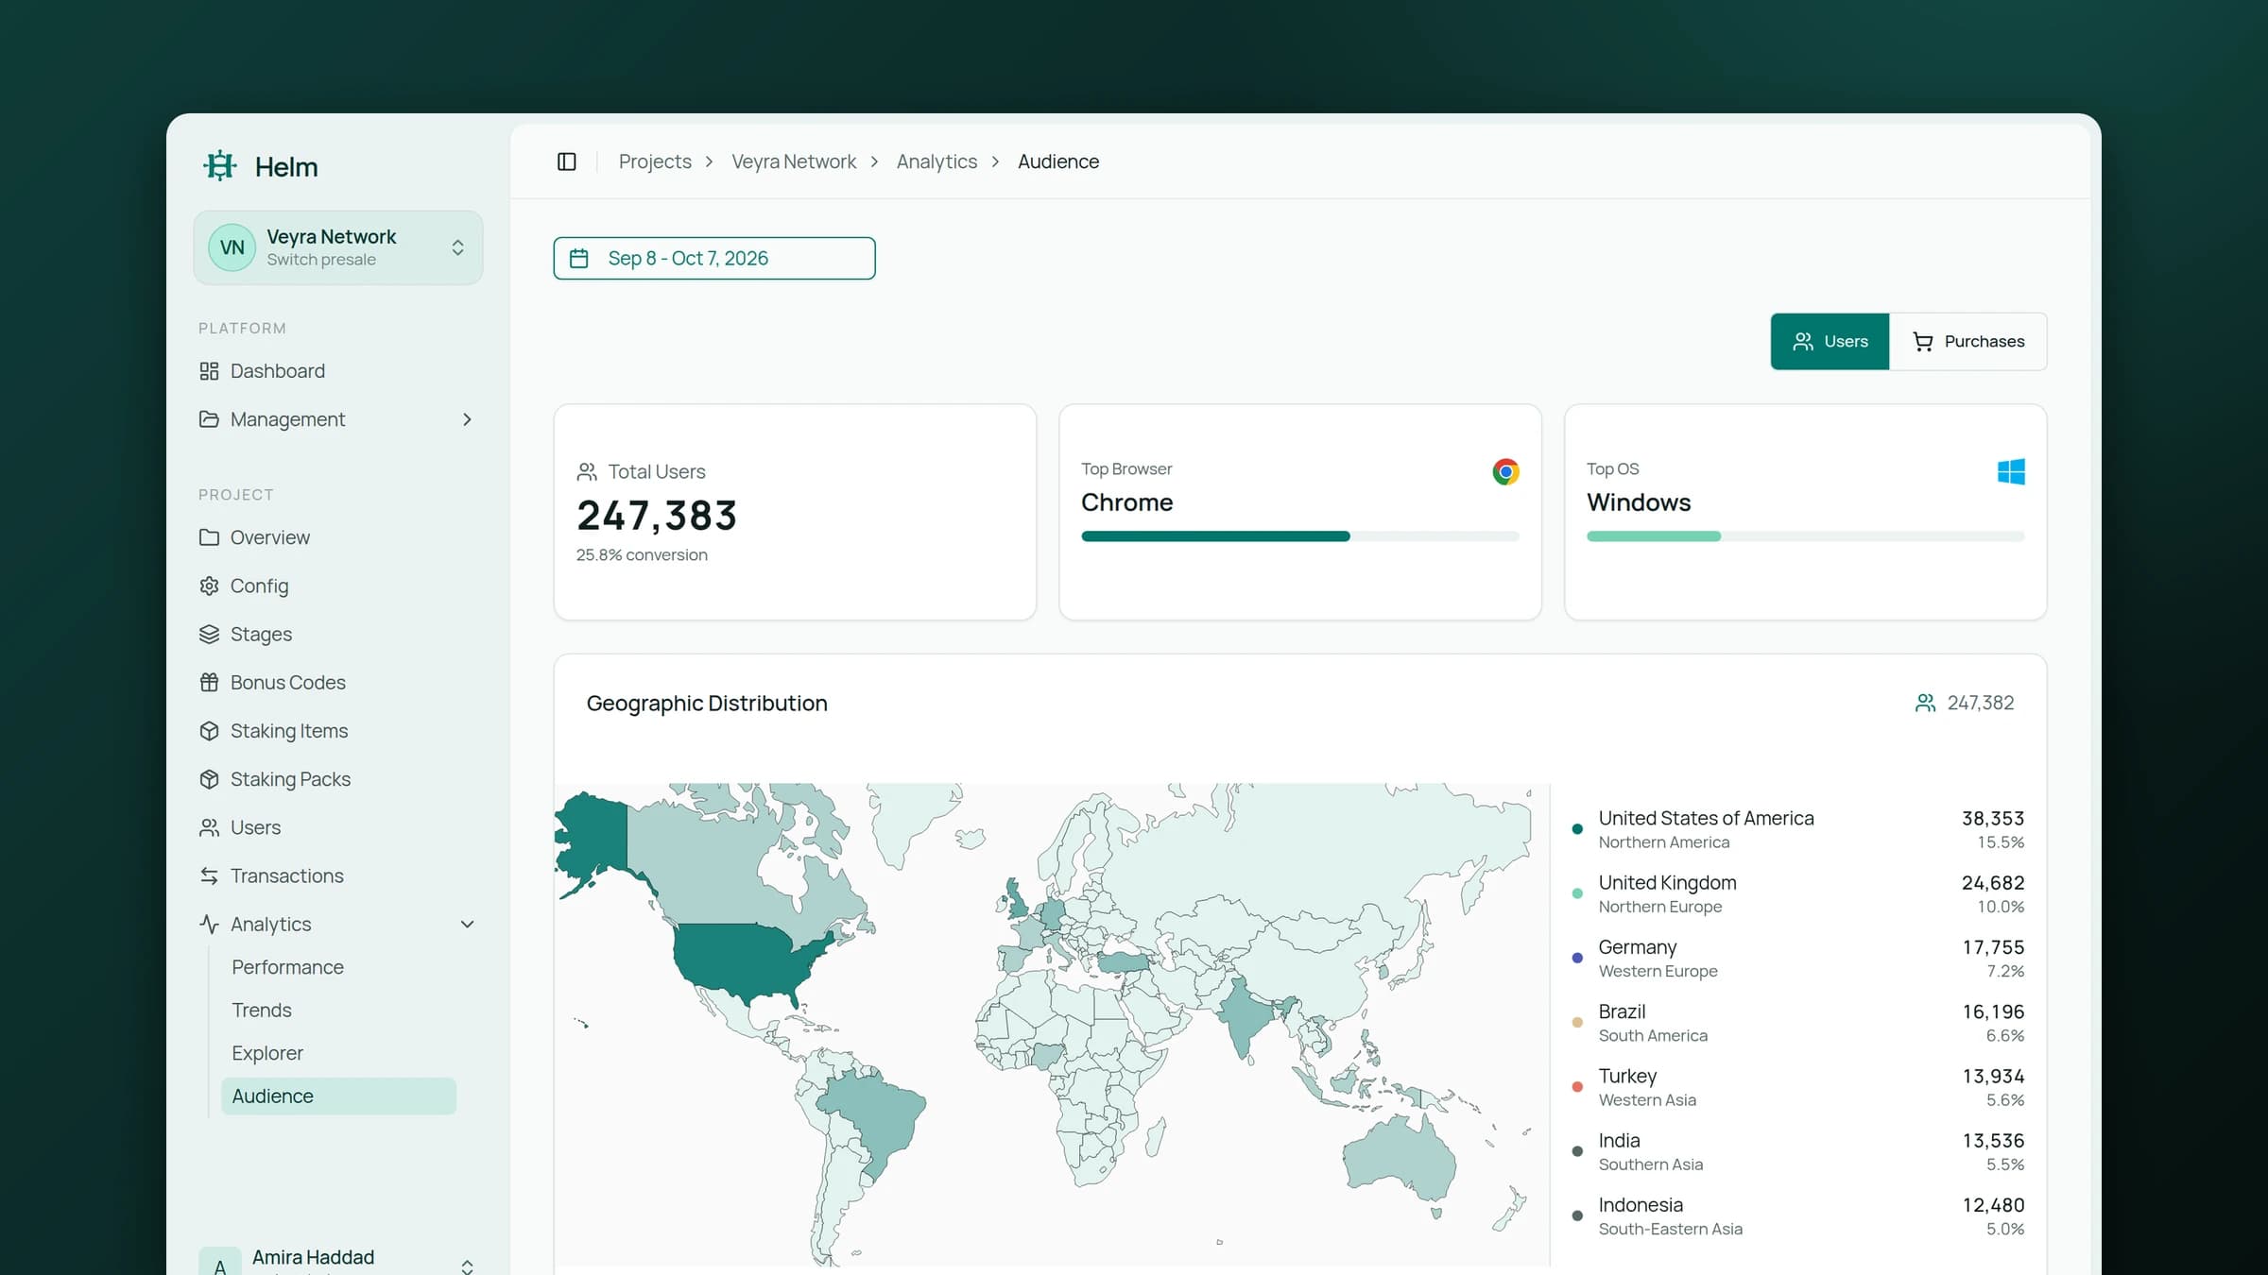The width and height of the screenshot is (2268, 1275).
Task: Open the date range picker
Action: [714, 258]
